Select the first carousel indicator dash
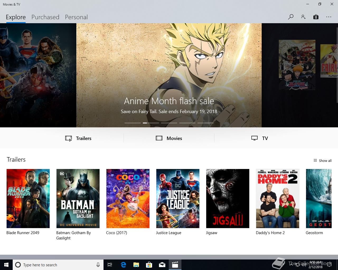This screenshot has height=270, width=338. 133,123
